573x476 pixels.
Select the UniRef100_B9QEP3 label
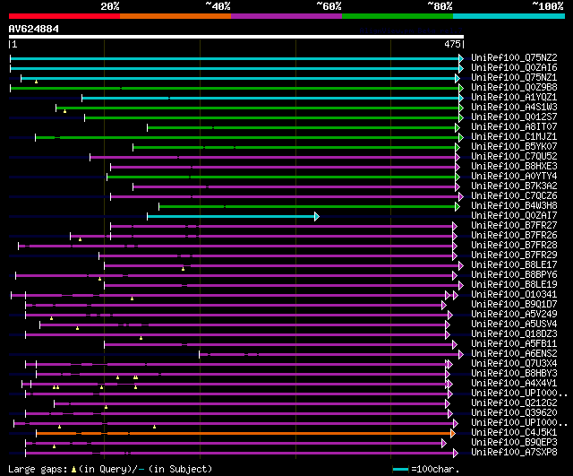(x=514, y=443)
